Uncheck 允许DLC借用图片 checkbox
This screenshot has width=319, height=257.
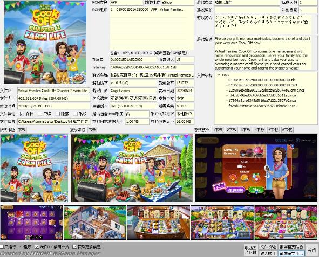click(37, 247)
